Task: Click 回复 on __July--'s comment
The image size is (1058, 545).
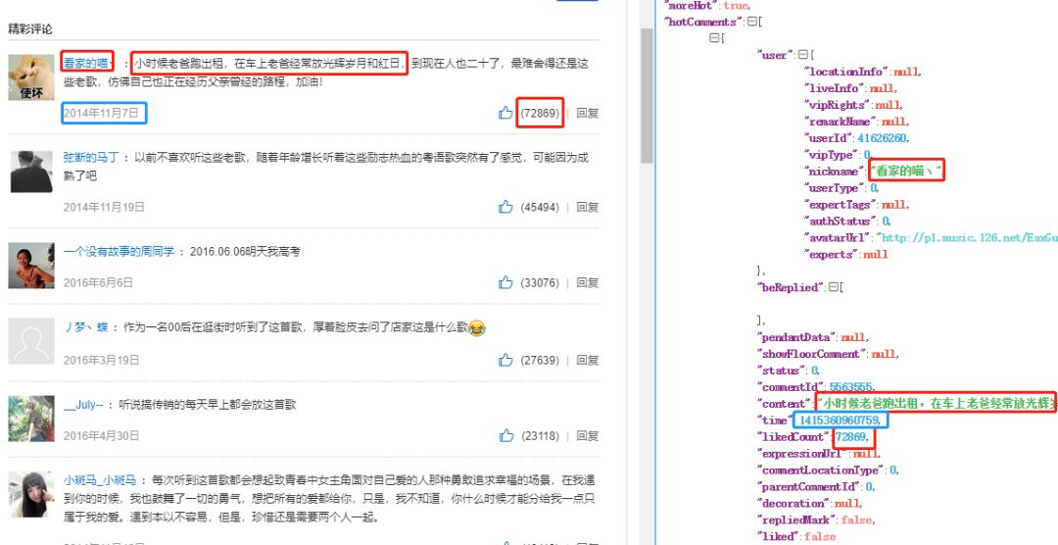Action: click(587, 436)
